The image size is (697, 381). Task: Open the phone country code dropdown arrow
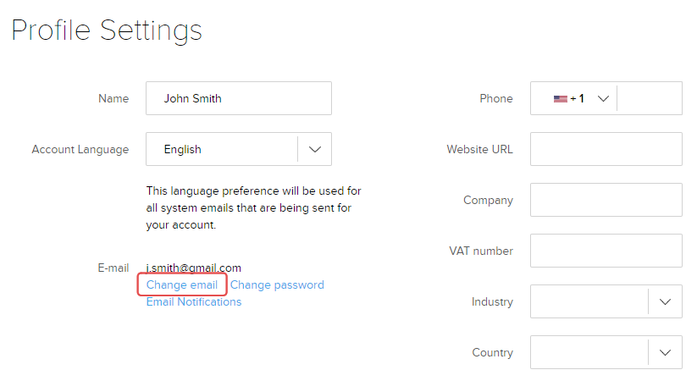pyautogui.click(x=603, y=98)
